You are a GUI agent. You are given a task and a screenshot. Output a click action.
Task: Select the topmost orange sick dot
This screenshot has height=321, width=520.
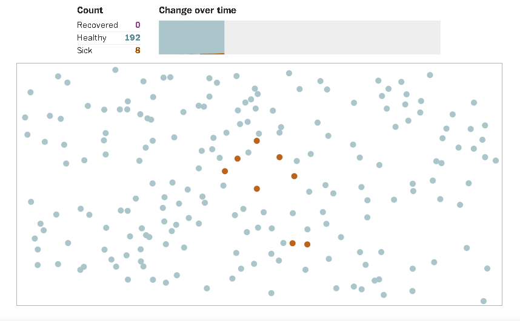point(257,141)
